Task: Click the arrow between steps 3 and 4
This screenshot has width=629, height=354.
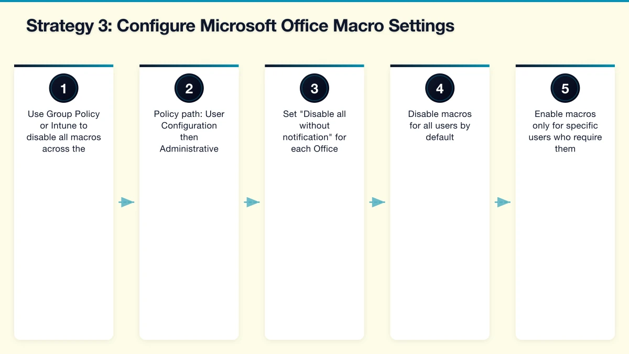Action: click(x=377, y=202)
